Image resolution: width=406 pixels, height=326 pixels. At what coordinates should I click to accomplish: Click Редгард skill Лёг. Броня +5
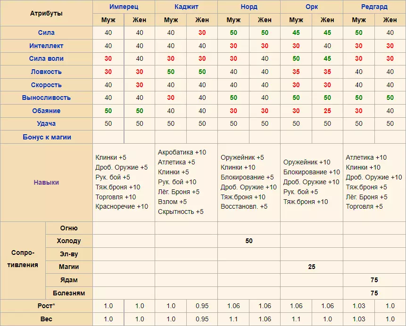point(366,197)
